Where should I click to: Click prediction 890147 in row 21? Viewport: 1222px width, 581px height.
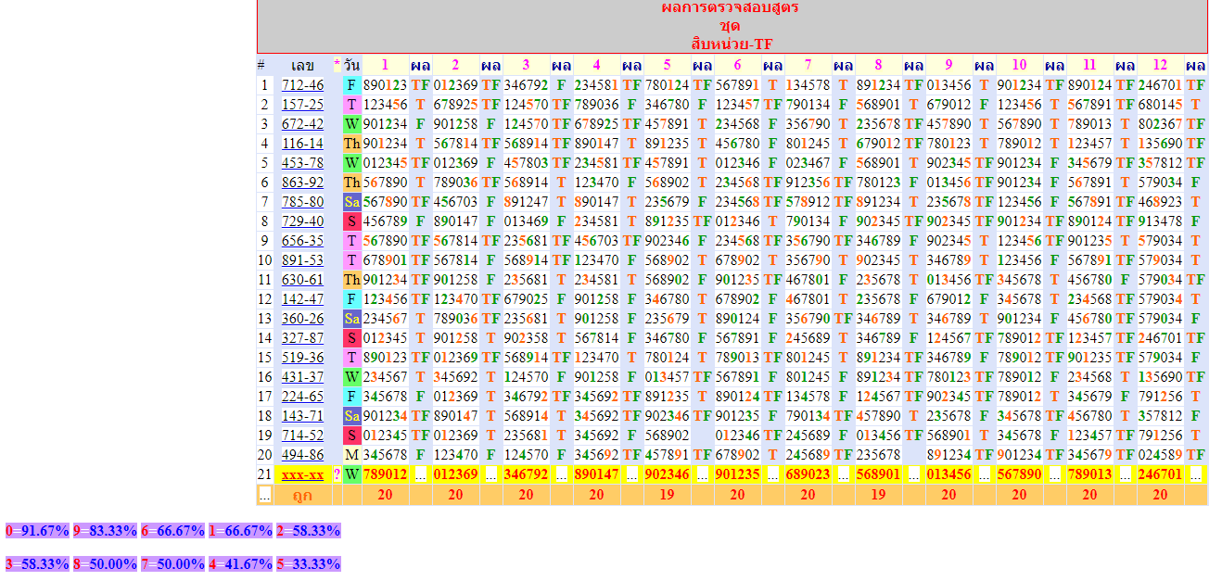[x=596, y=474]
